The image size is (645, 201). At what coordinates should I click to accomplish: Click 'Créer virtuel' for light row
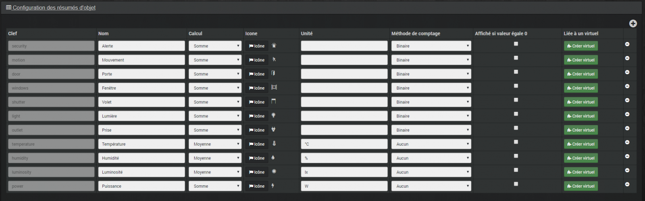coord(580,116)
